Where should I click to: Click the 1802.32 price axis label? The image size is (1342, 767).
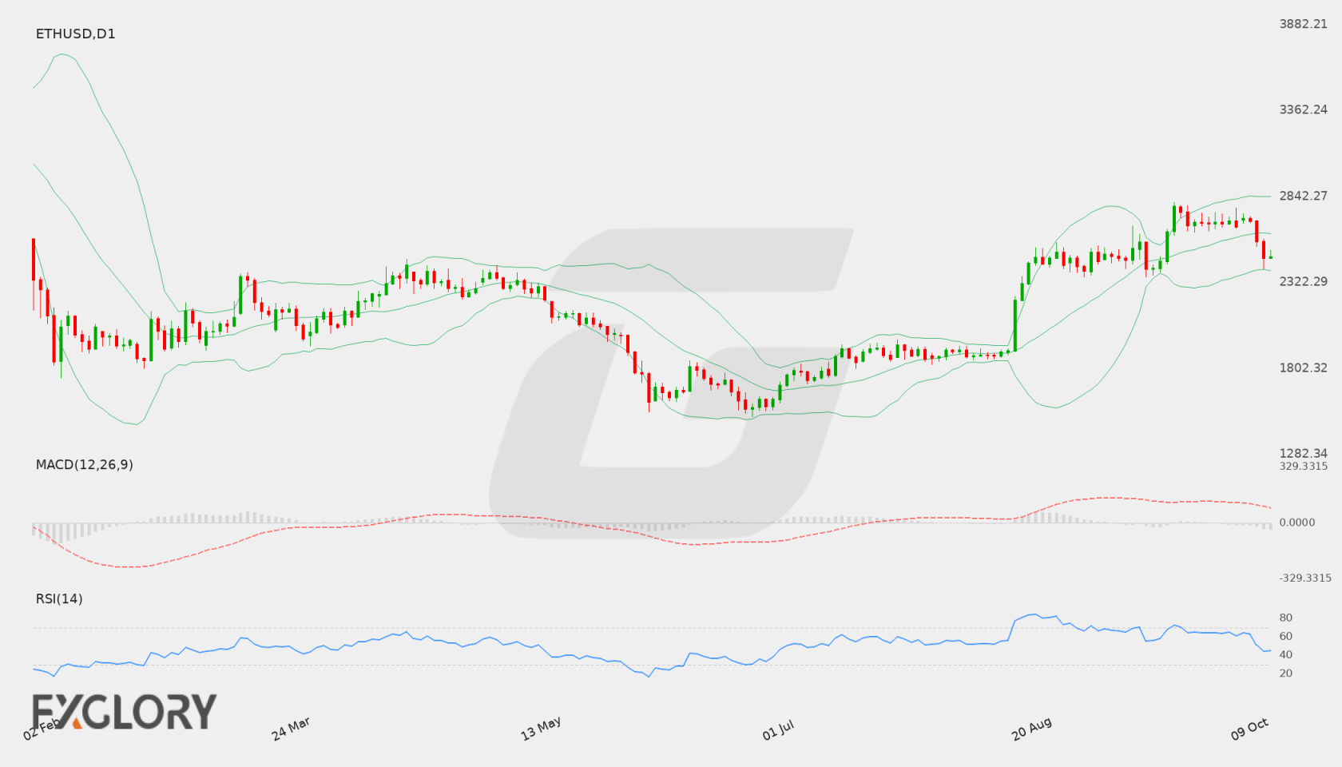(x=1303, y=368)
